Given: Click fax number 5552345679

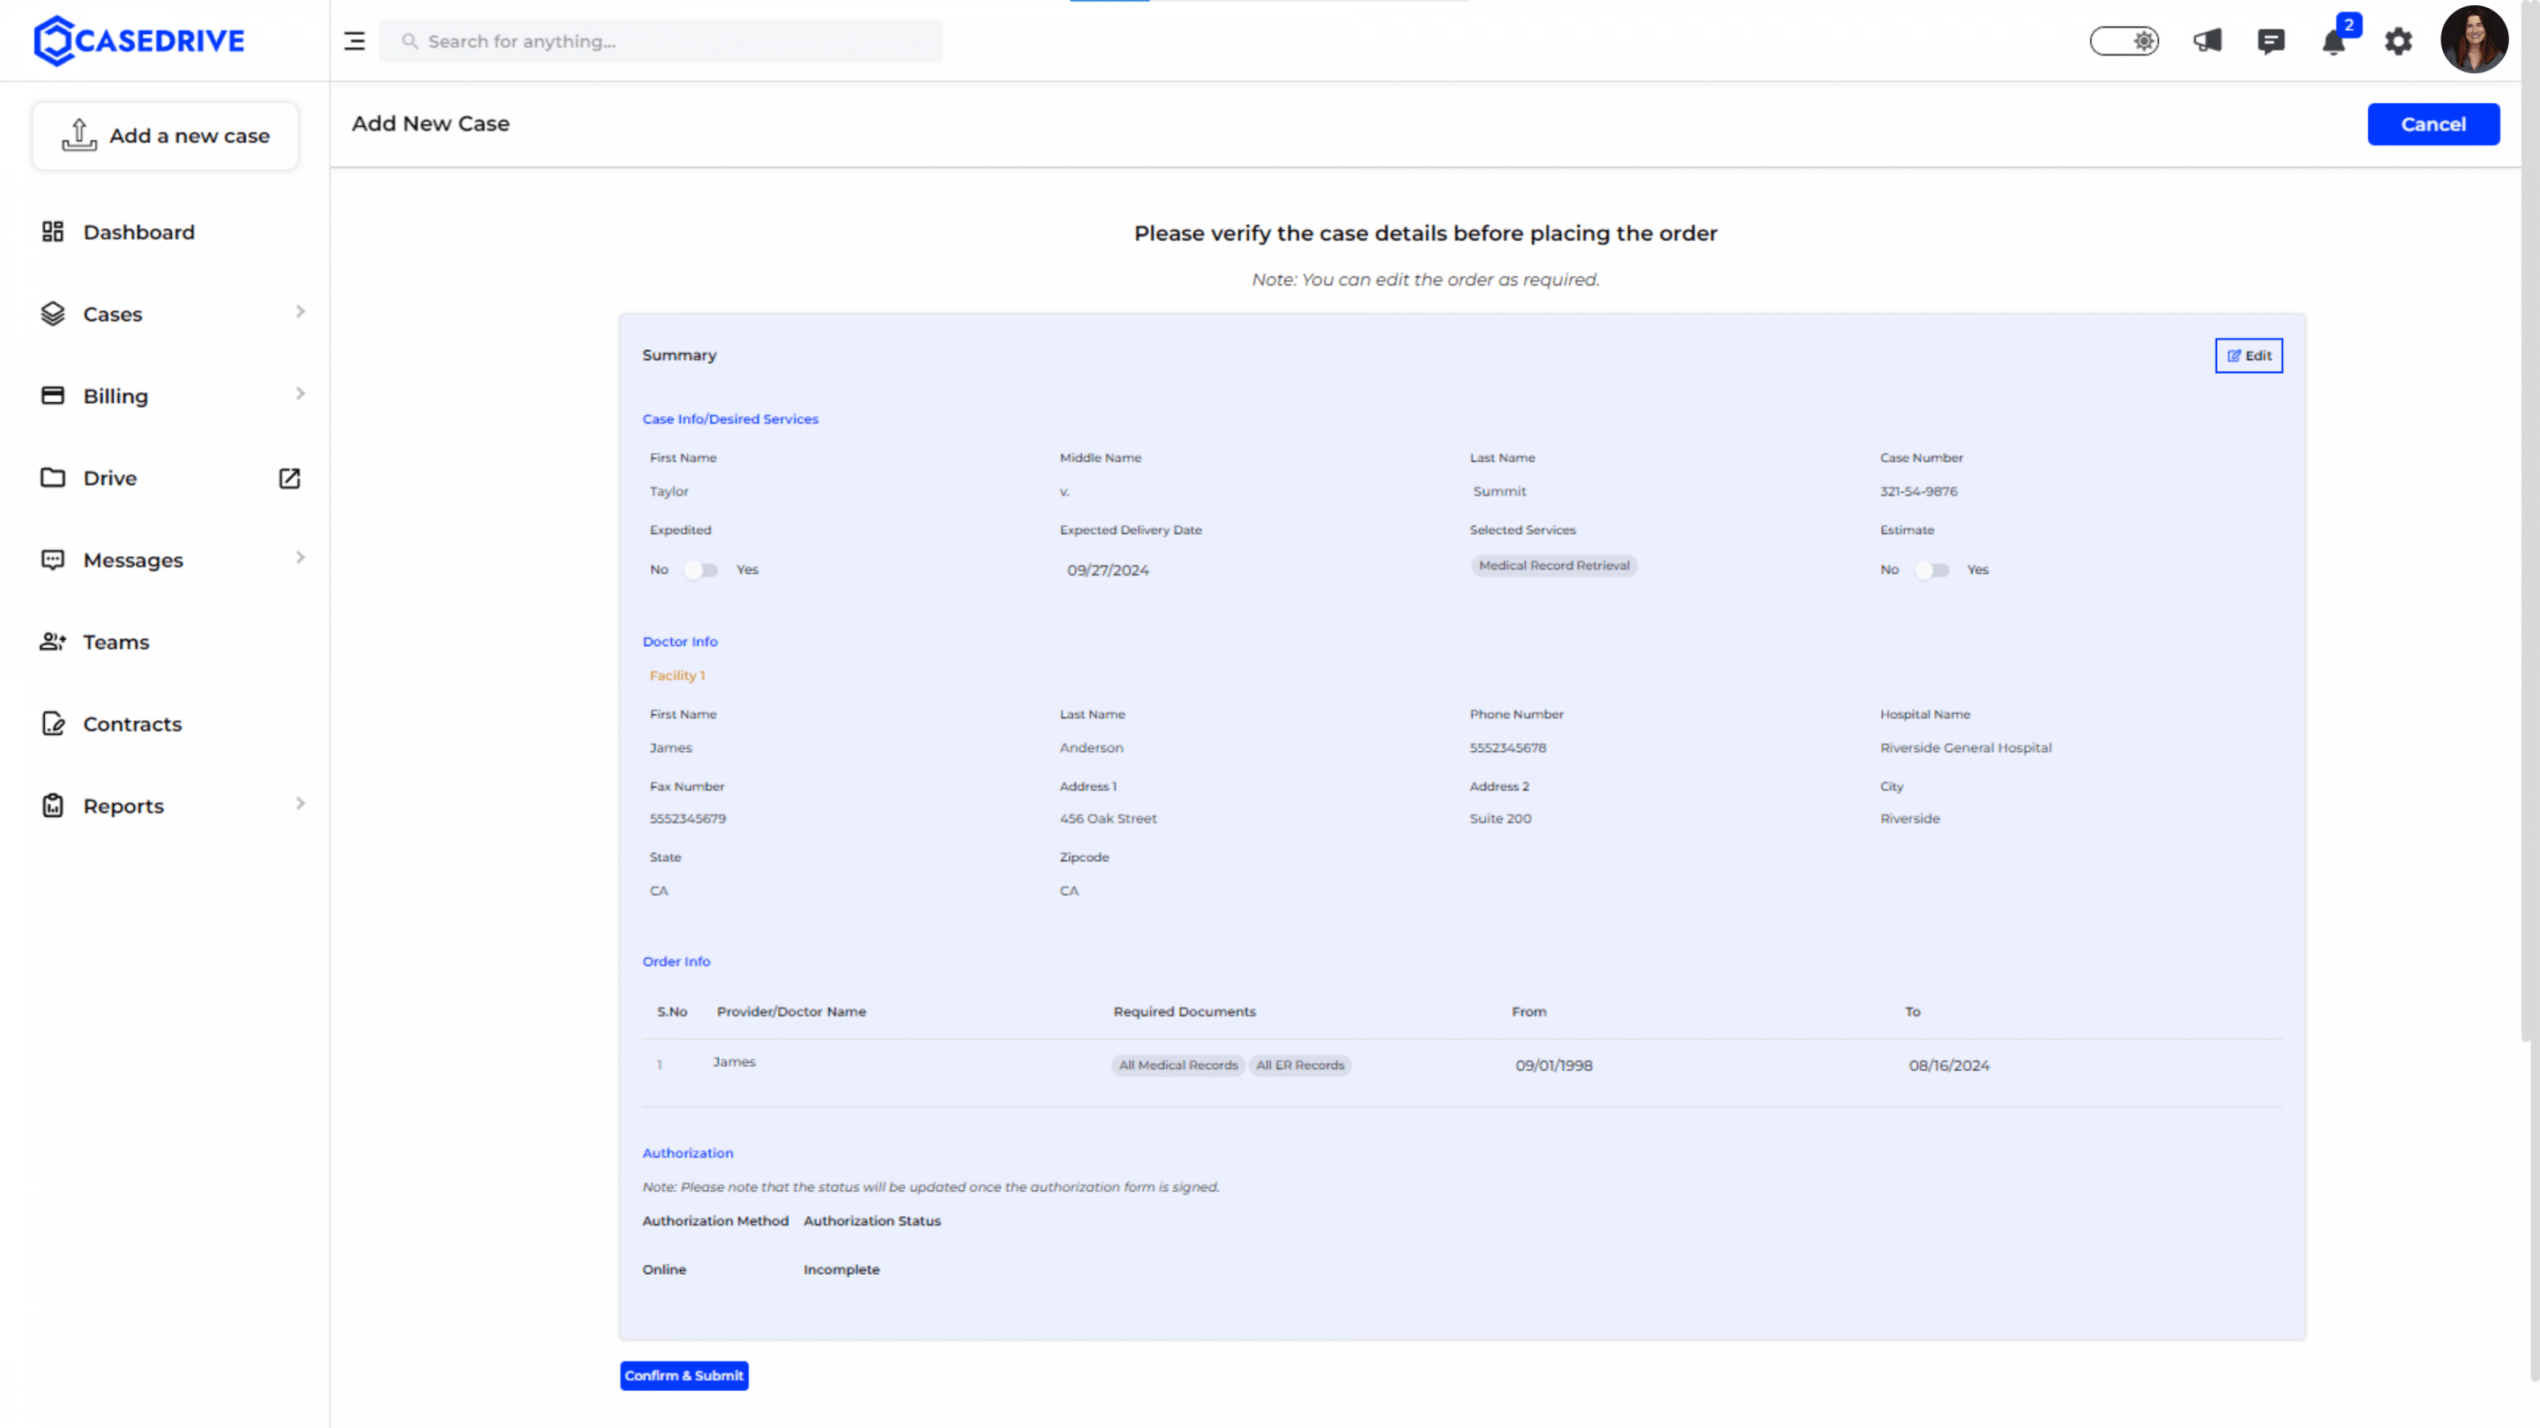Looking at the screenshot, I should [x=687, y=819].
